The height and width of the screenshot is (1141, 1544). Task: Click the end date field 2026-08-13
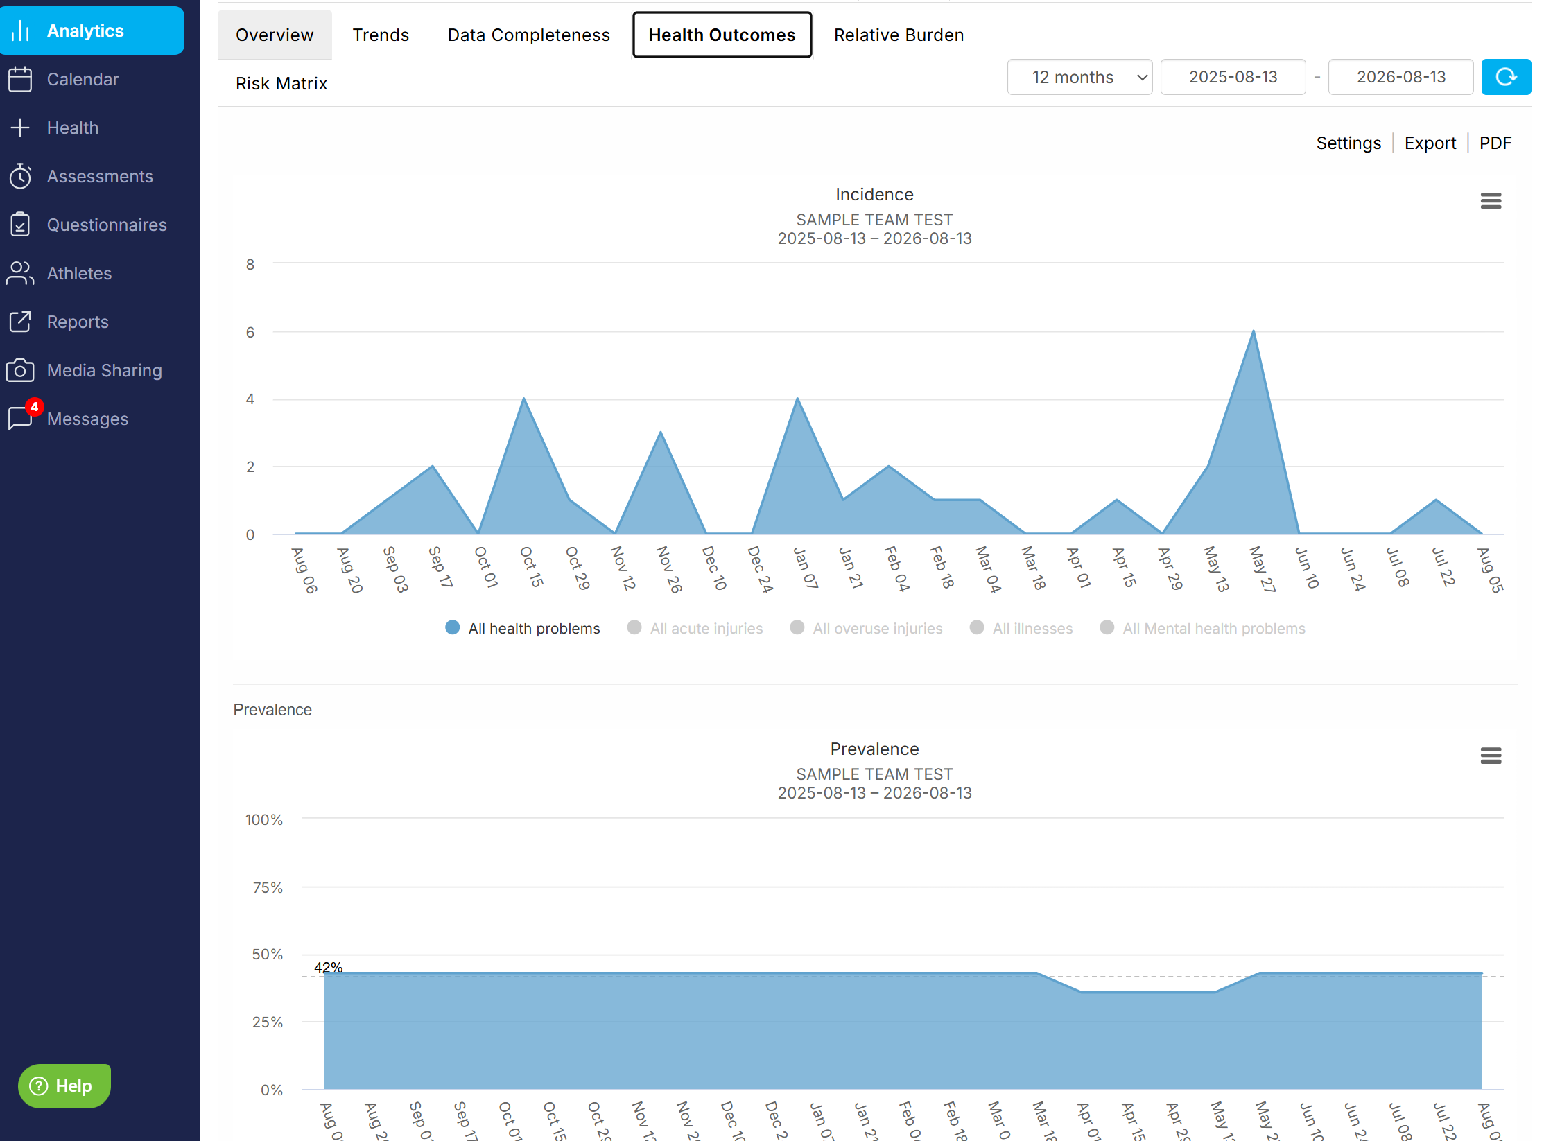[x=1400, y=77]
